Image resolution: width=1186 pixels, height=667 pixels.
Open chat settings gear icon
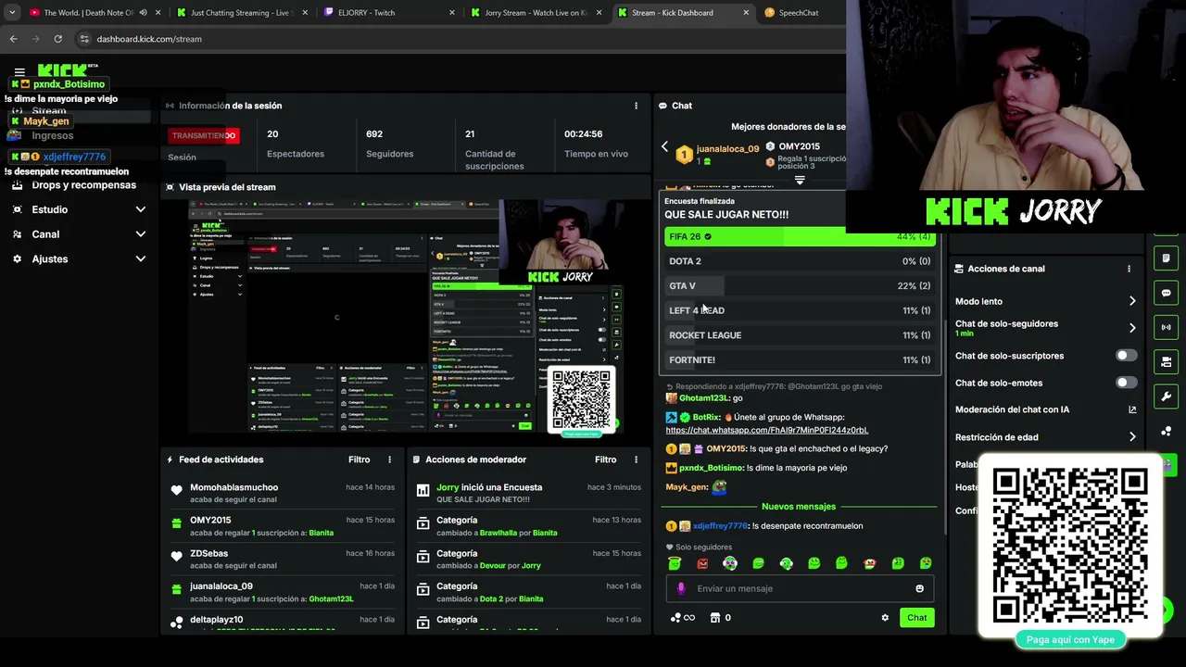[885, 618]
